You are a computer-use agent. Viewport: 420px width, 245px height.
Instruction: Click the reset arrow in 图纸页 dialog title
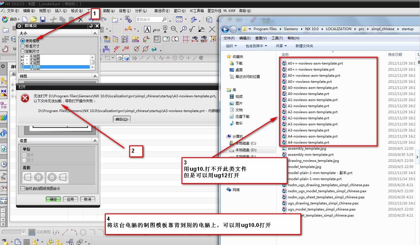91,26
